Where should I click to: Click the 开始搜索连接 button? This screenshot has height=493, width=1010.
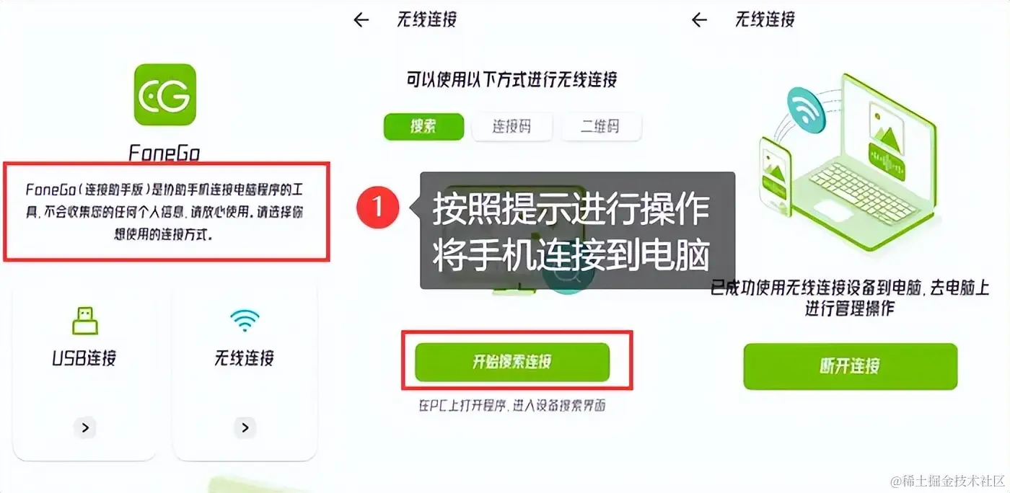pos(512,362)
